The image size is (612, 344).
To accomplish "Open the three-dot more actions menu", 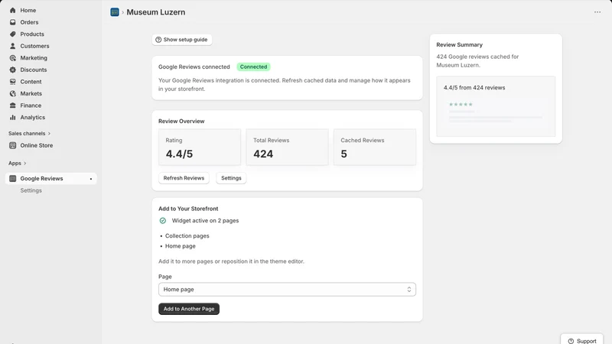I will point(597,12).
